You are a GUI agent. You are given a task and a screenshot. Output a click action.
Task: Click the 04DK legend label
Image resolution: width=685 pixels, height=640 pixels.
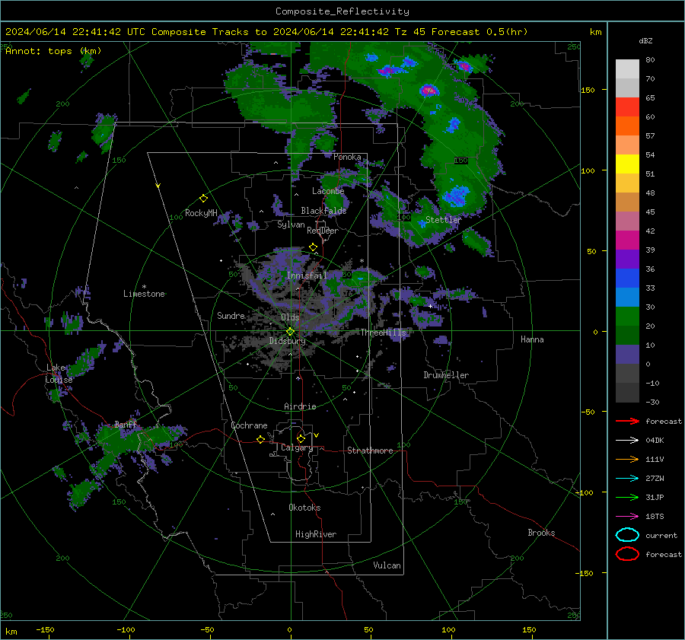(x=655, y=441)
